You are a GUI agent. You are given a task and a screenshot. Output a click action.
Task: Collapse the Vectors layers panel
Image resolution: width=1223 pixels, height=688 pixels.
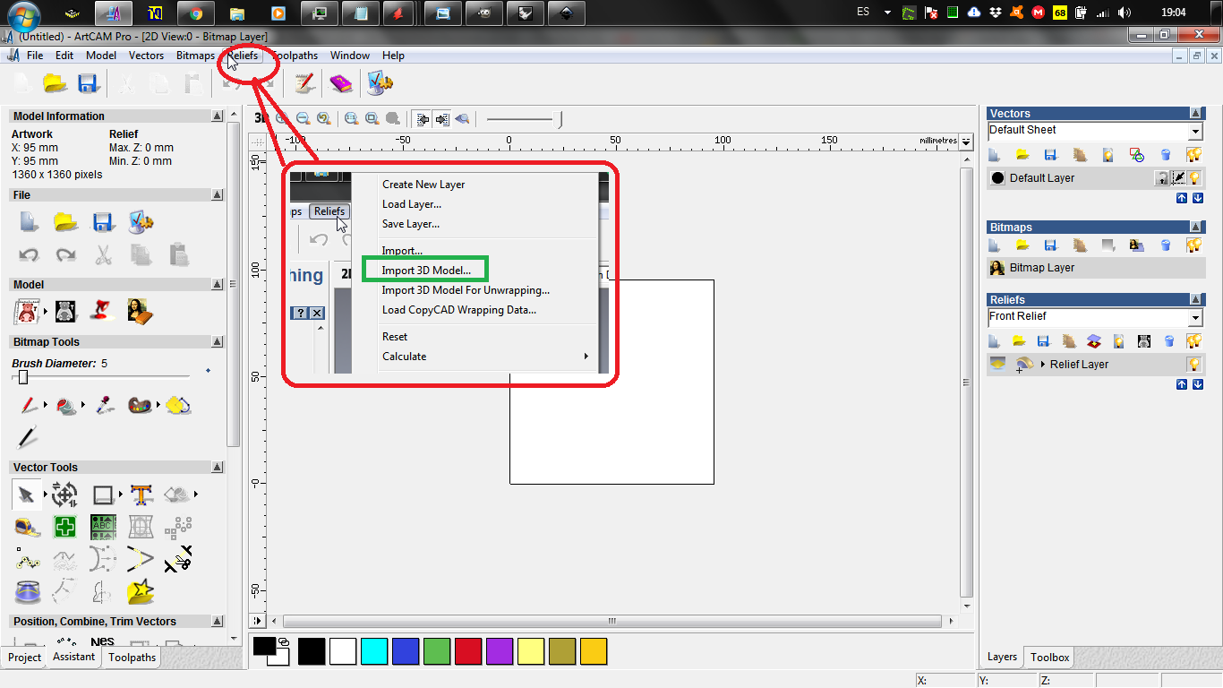1196,114
